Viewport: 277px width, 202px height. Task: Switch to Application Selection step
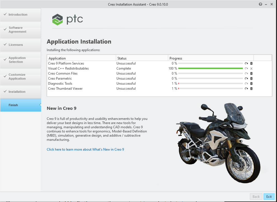coord(21,60)
